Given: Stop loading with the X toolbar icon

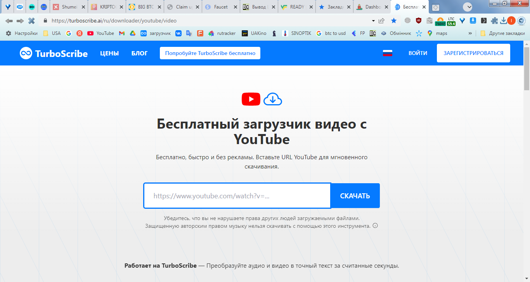Looking at the screenshot, I should click(31, 21).
